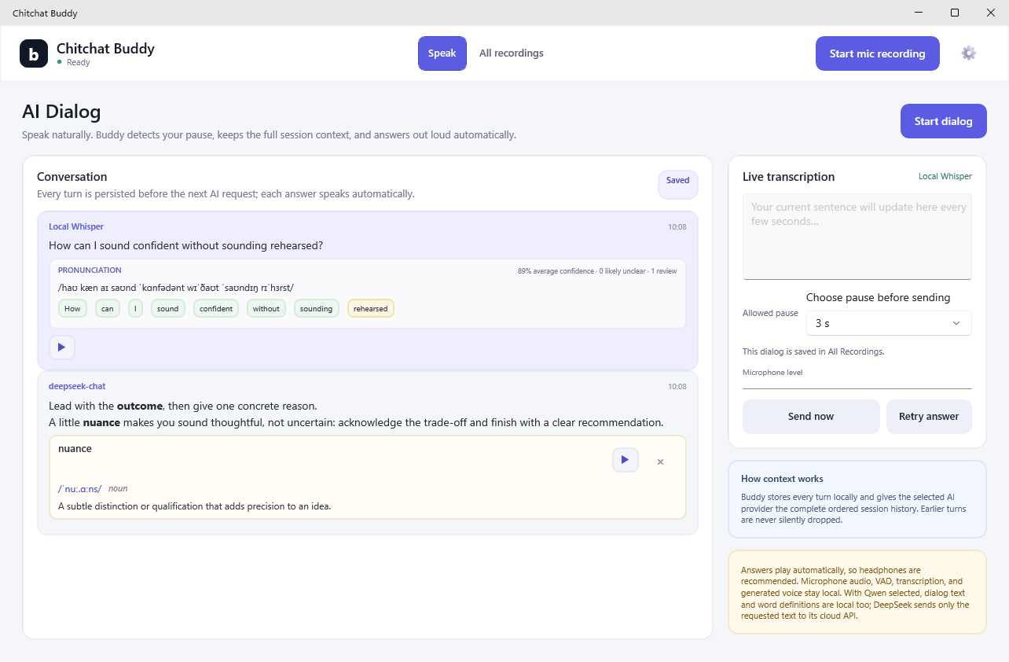The height and width of the screenshot is (662, 1009).
Task: Open the allowed pause dropdown showing 3 s
Action: tap(889, 323)
